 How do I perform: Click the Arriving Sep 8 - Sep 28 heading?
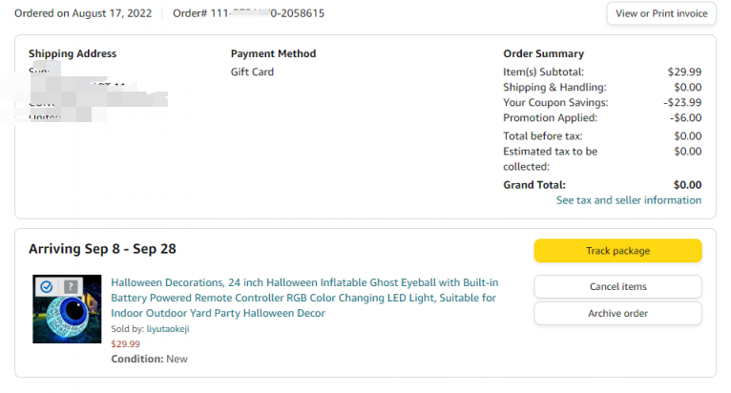pos(102,249)
